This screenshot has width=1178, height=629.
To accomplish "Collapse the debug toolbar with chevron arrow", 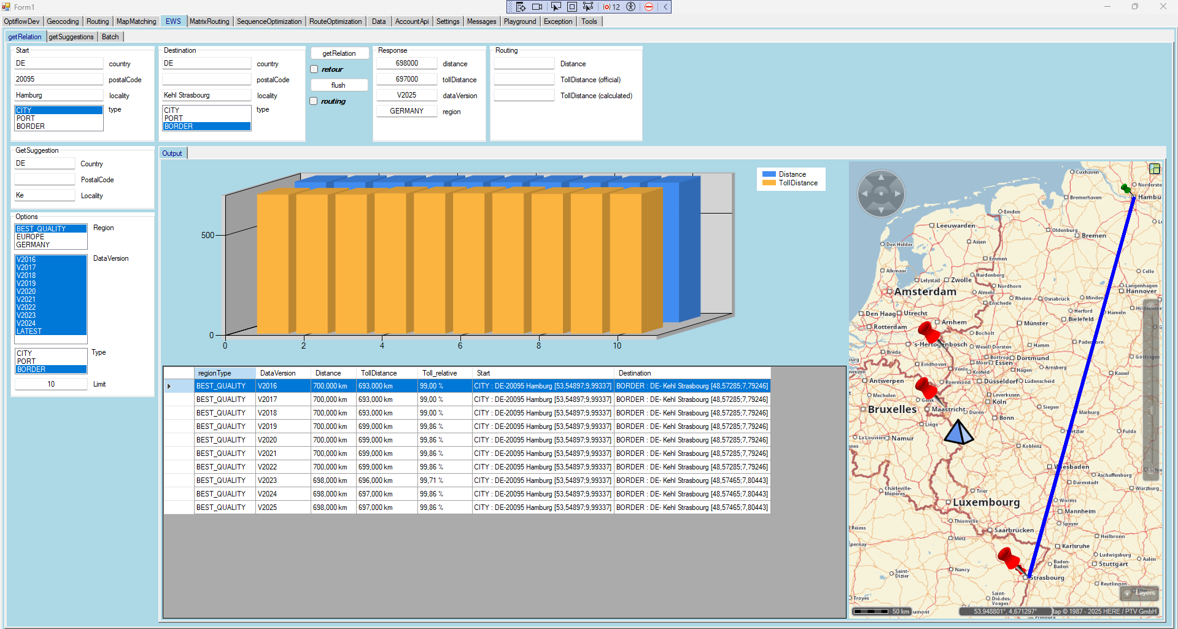I will click(x=665, y=7).
